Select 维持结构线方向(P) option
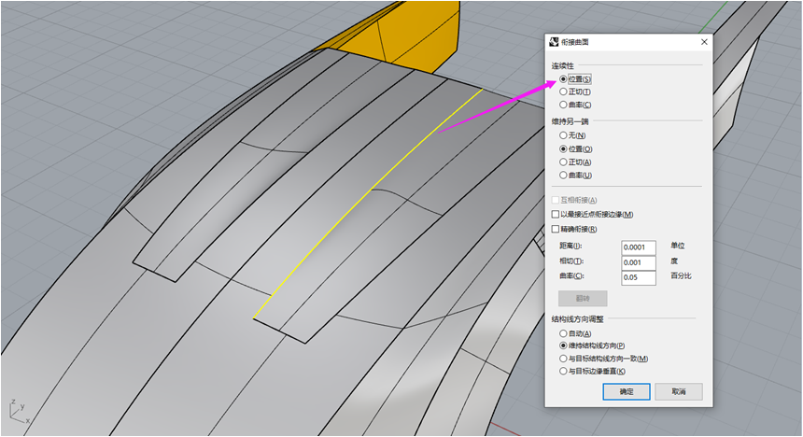Image resolution: width=803 pixels, height=437 pixels. [x=563, y=345]
